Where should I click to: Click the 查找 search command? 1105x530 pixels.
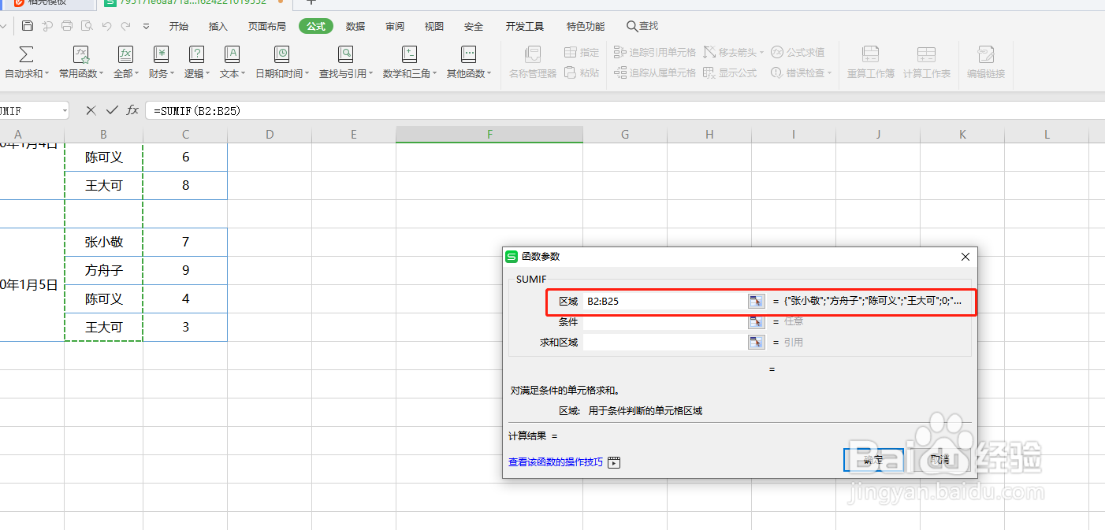tap(642, 26)
